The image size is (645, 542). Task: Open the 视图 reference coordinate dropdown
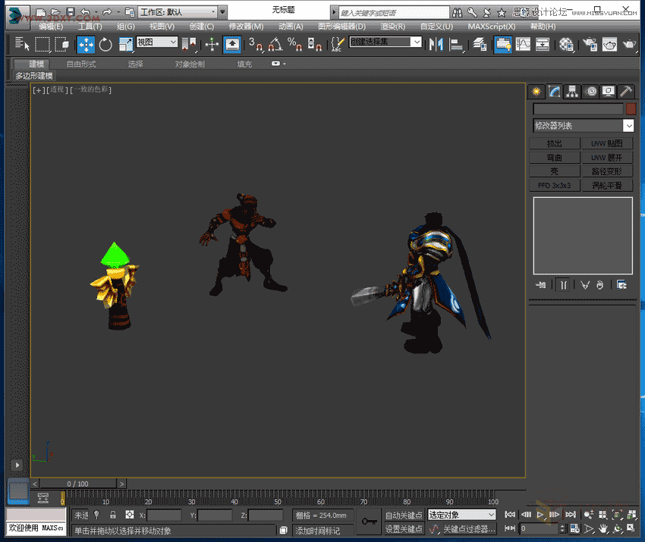coord(157,42)
